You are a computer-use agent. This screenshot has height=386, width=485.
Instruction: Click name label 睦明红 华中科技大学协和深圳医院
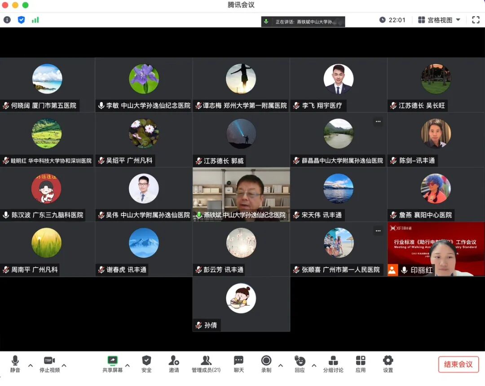51,161
